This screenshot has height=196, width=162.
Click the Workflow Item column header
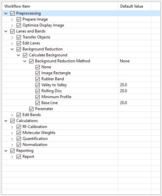[x=60, y=6]
